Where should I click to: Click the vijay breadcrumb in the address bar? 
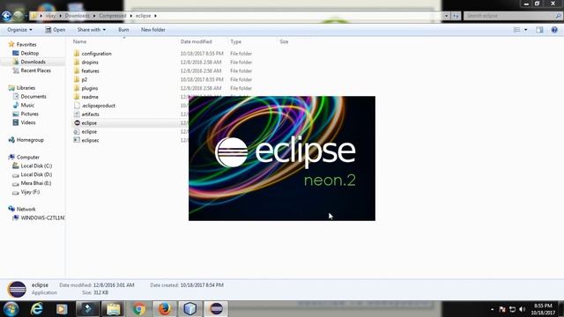click(50, 16)
